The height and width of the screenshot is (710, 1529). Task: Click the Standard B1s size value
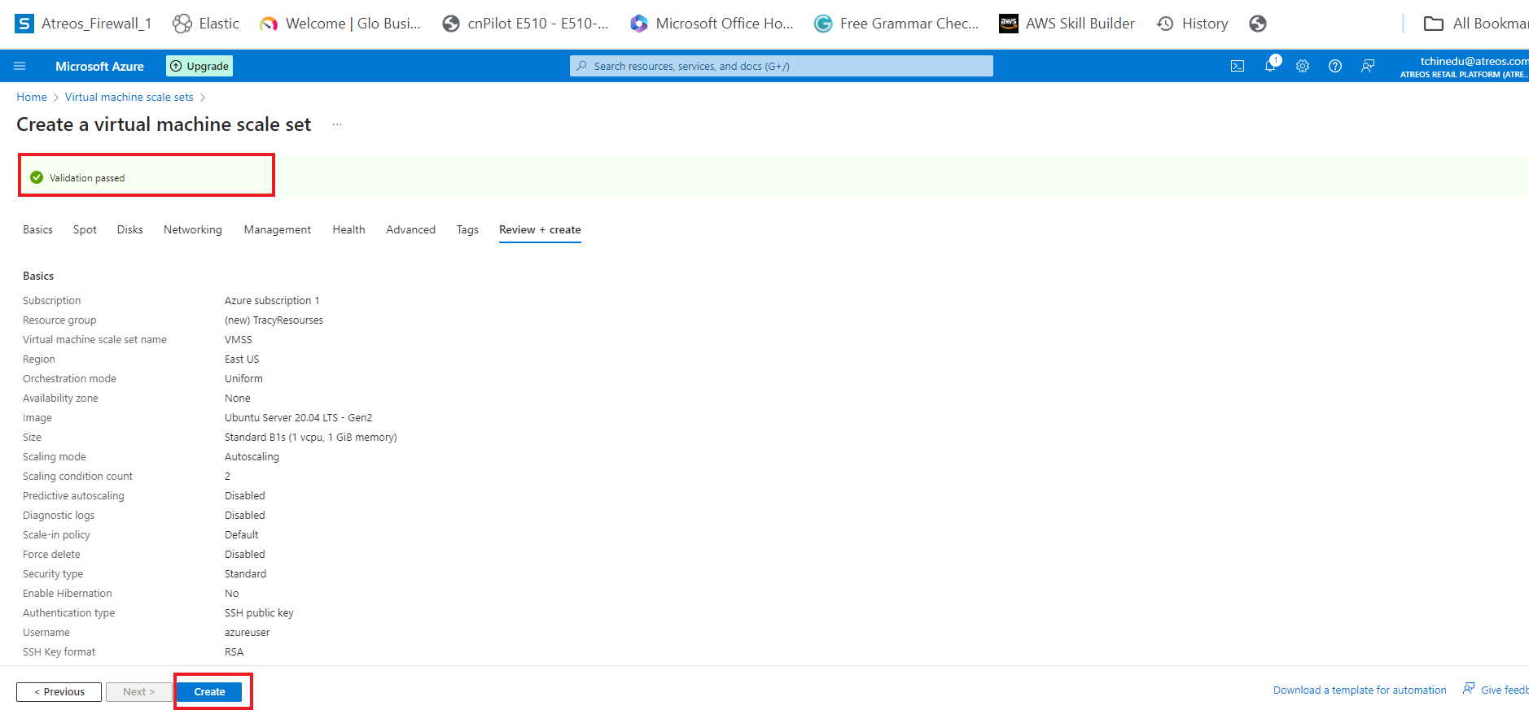click(x=311, y=438)
